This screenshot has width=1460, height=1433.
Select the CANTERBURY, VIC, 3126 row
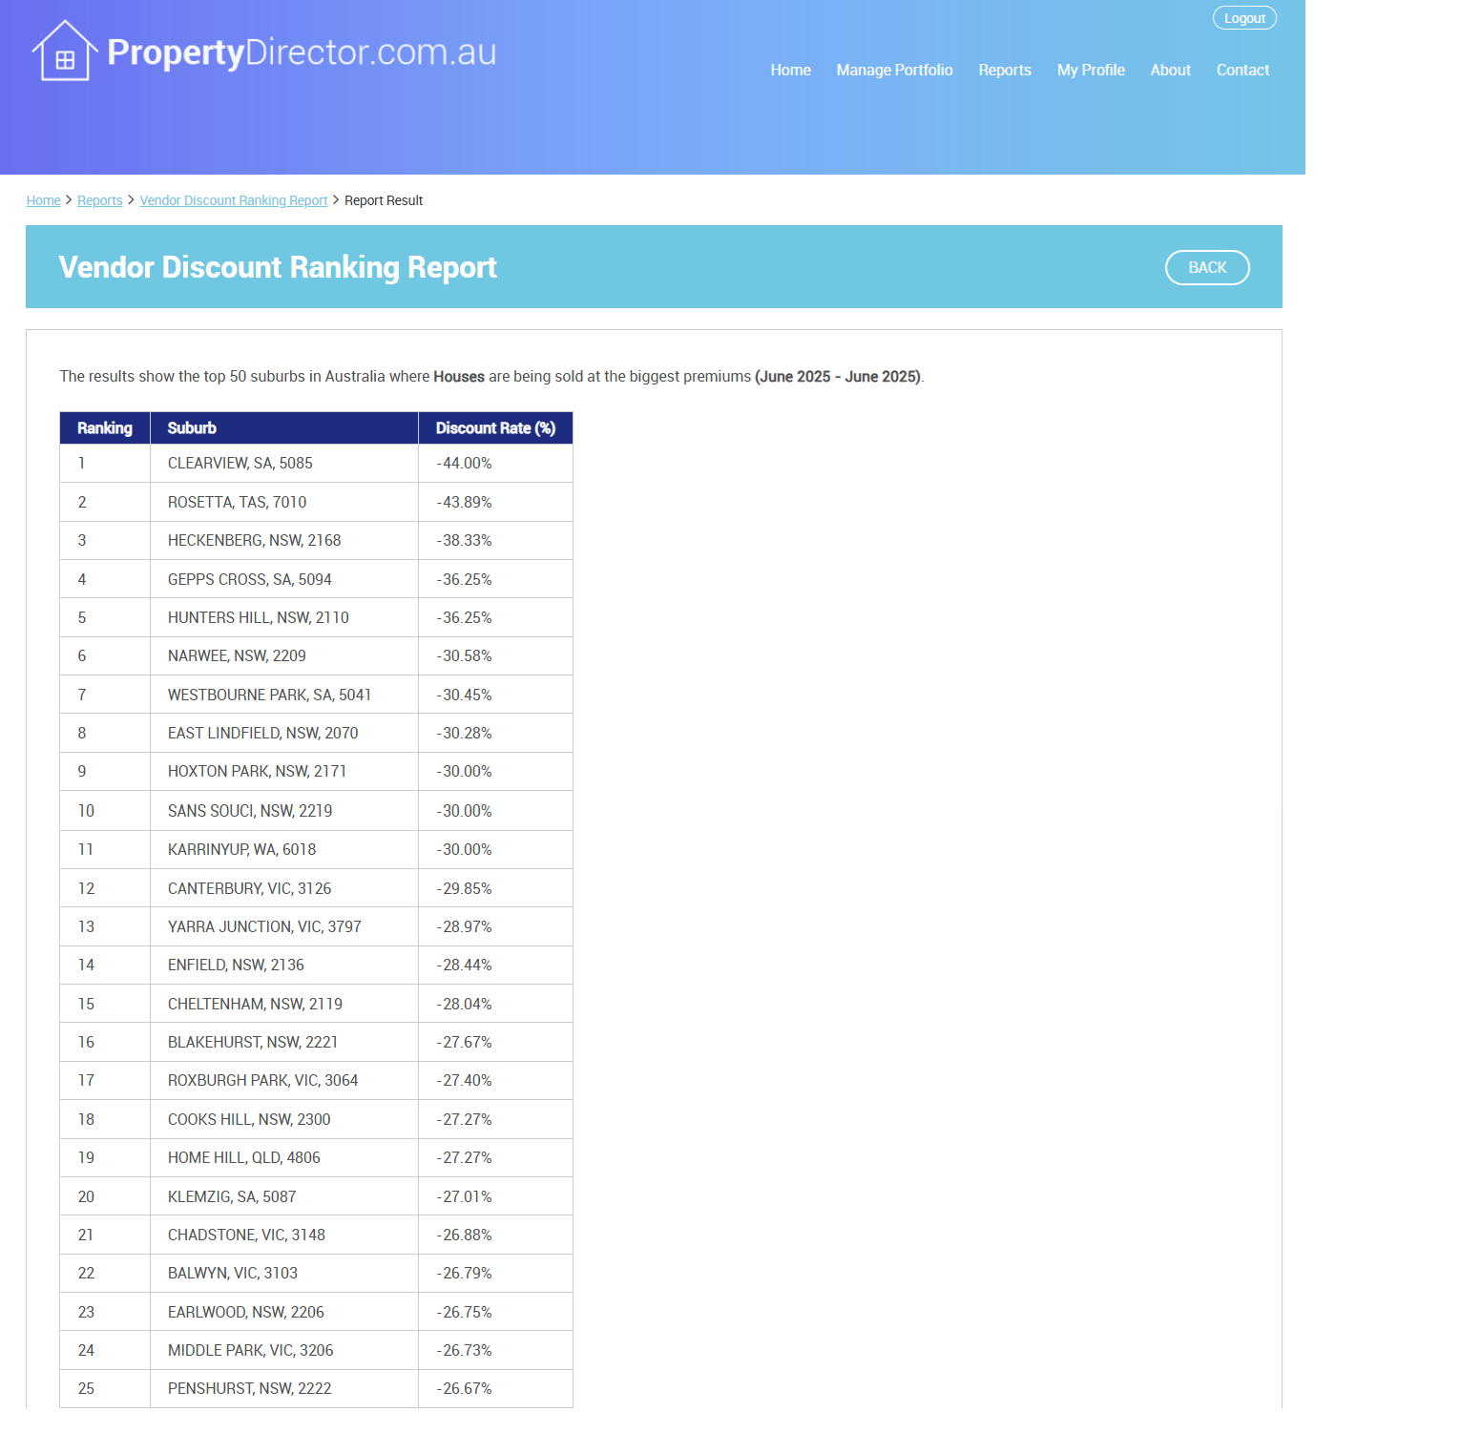coord(316,888)
